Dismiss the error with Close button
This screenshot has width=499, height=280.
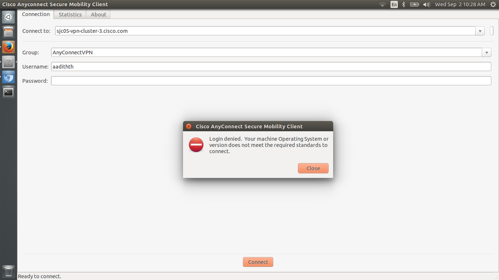[x=313, y=168]
